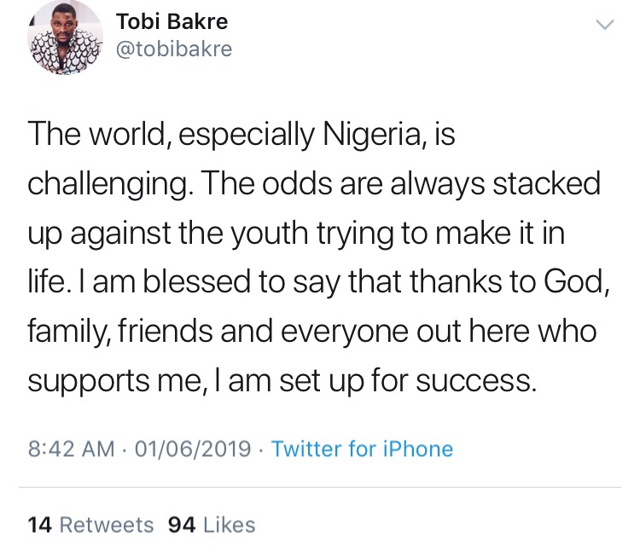Open the @tobibakre handle link
The height and width of the screenshot is (555, 640).
point(173,49)
